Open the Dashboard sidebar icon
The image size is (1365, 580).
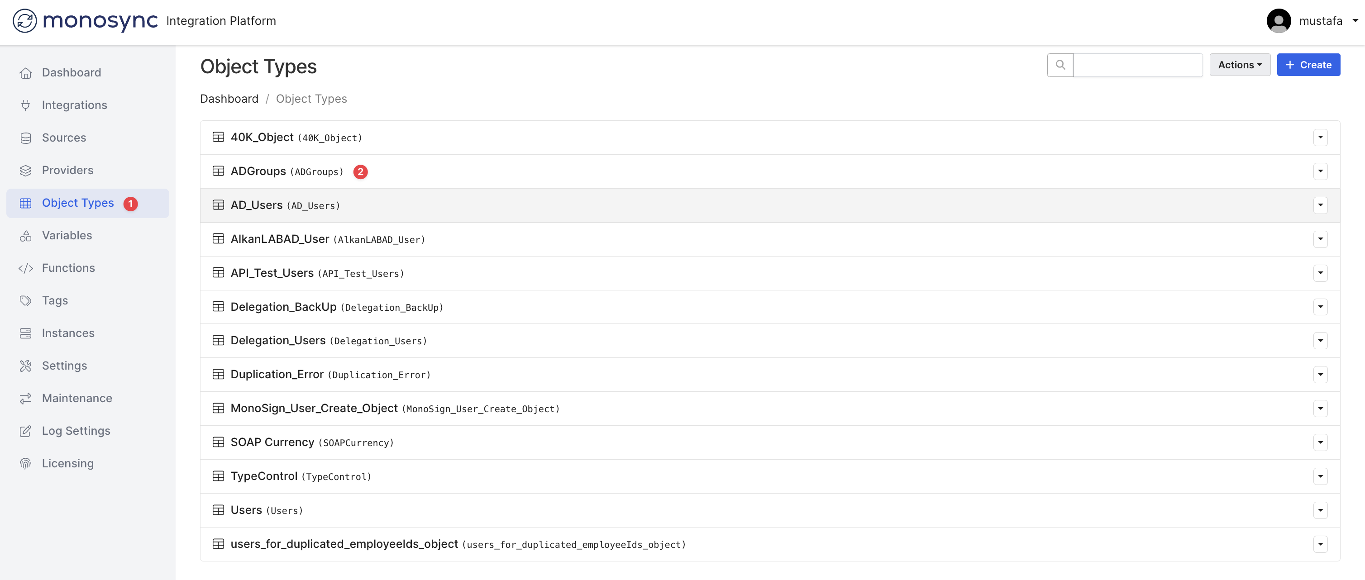click(x=26, y=72)
